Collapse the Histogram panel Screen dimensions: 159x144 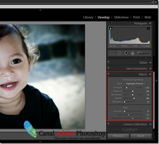150,24
